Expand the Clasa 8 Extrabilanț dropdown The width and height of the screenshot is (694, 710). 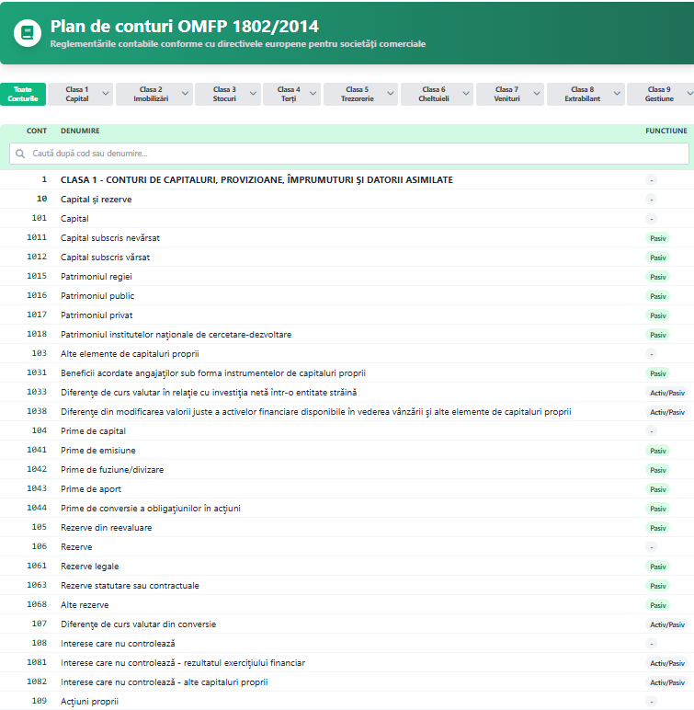pos(585,94)
